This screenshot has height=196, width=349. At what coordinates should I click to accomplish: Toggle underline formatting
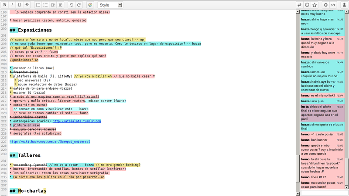[x=20, y=5]
